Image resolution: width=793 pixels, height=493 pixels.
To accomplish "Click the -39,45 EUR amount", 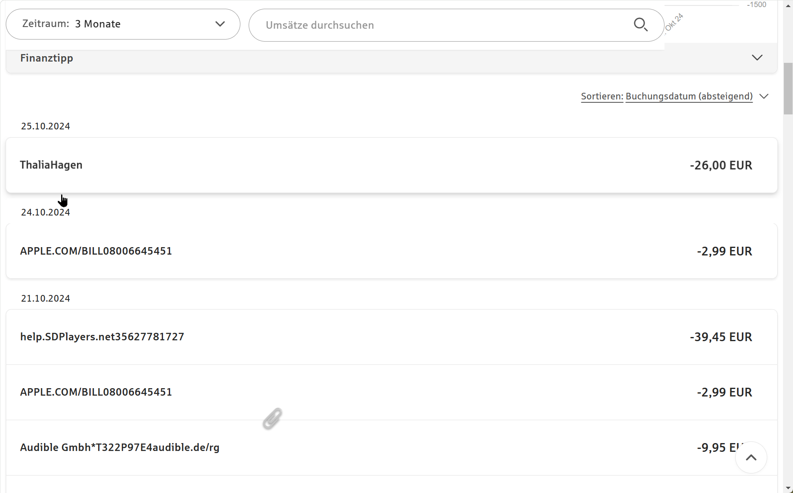I will point(721,337).
